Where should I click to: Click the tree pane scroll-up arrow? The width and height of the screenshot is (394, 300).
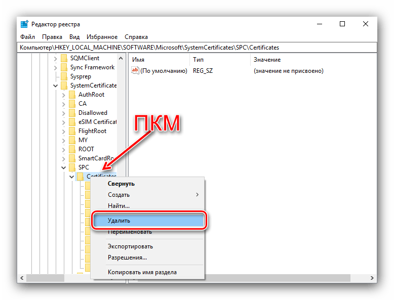(x=121, y=58)
